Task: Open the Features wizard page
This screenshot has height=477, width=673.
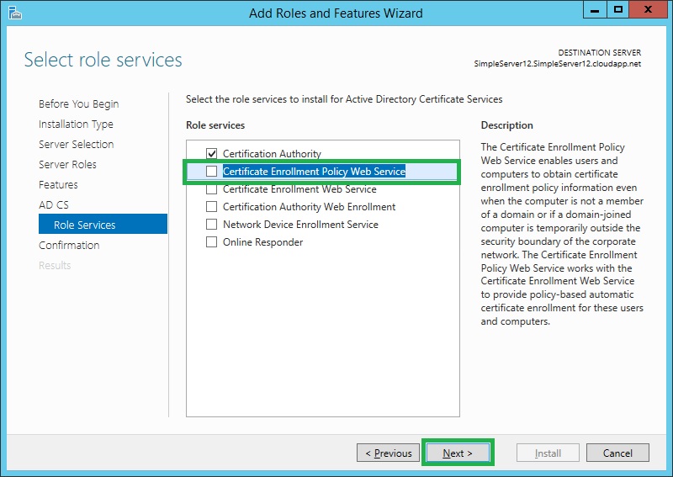Action: 58,185
